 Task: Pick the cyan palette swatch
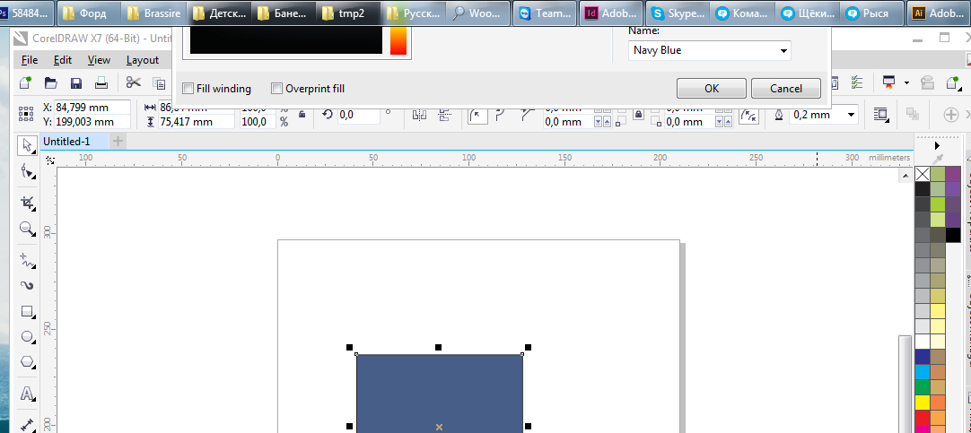click(x=922, y=372)
